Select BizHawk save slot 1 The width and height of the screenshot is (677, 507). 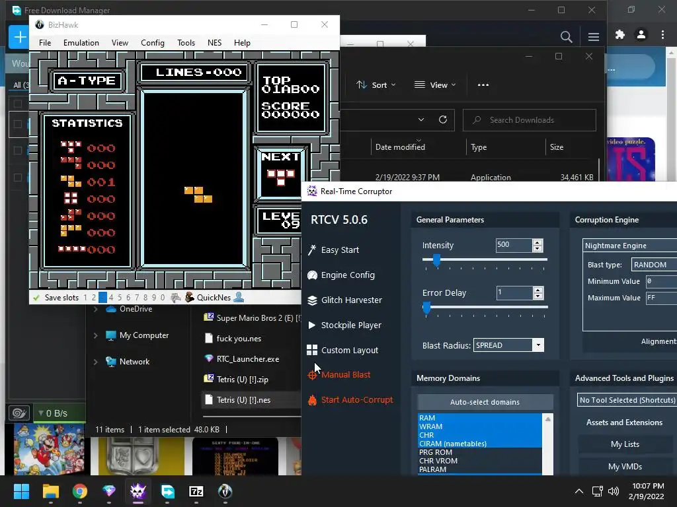[85, 298]
